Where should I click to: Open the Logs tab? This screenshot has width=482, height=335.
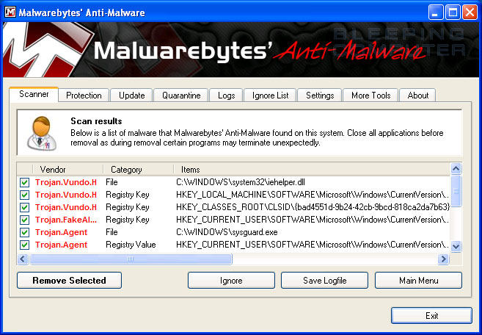(x=226, y=96)
